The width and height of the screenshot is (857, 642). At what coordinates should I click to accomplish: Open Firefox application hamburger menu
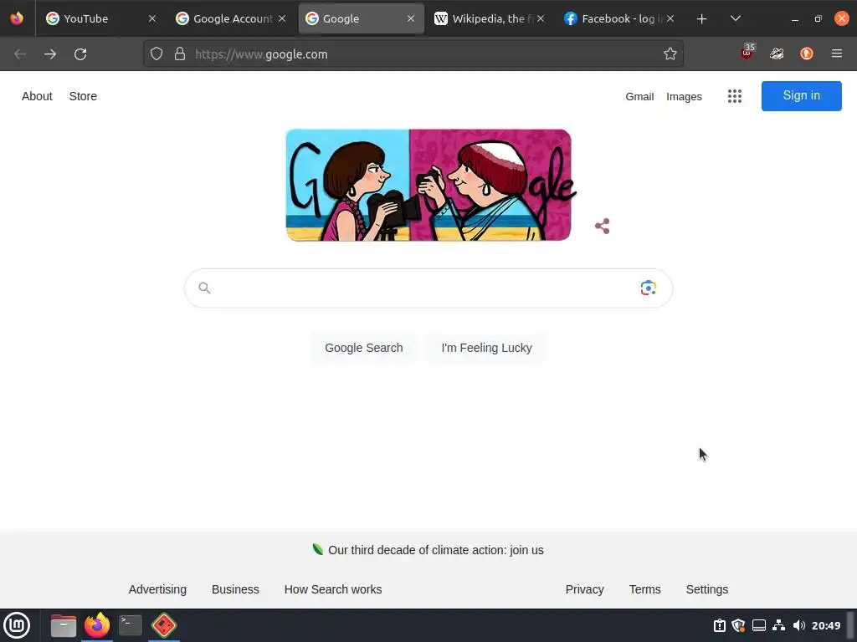(837, 53)
